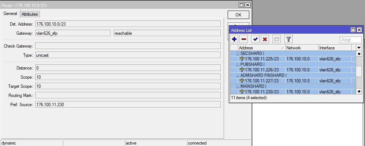Click the Routing Mark field
Image resolution: width=365 pixels, height=146 pixels.
point(128,95)
